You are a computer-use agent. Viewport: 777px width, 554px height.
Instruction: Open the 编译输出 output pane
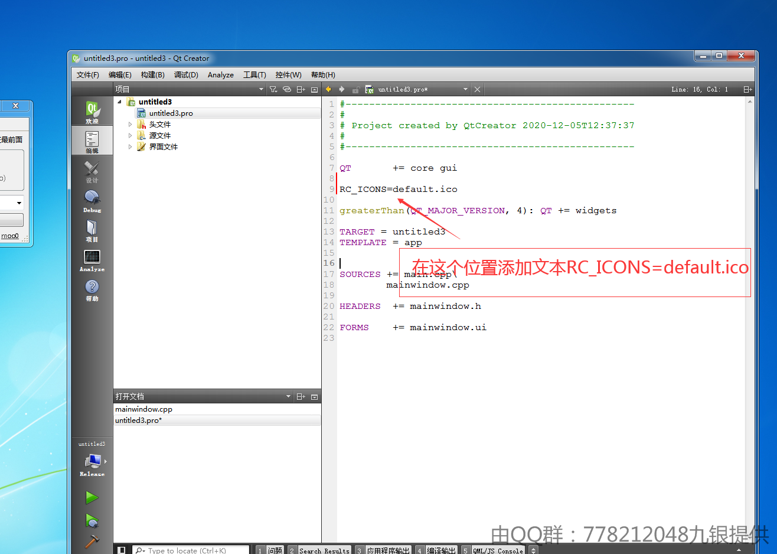436,550
